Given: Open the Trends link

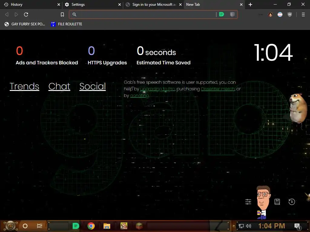Looking at the screenshot, I should point(24,86).
